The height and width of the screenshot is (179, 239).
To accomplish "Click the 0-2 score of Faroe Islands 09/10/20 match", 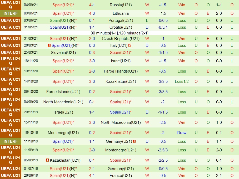I will coord(92,92).
